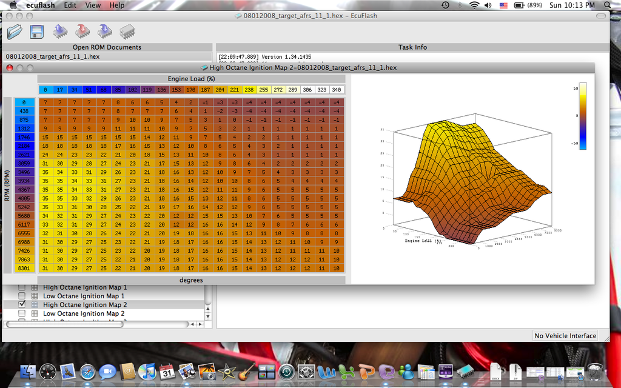The image size is (621, 388).
Task: Click the scroll down arrow of map list
Action: pos(208,316)
